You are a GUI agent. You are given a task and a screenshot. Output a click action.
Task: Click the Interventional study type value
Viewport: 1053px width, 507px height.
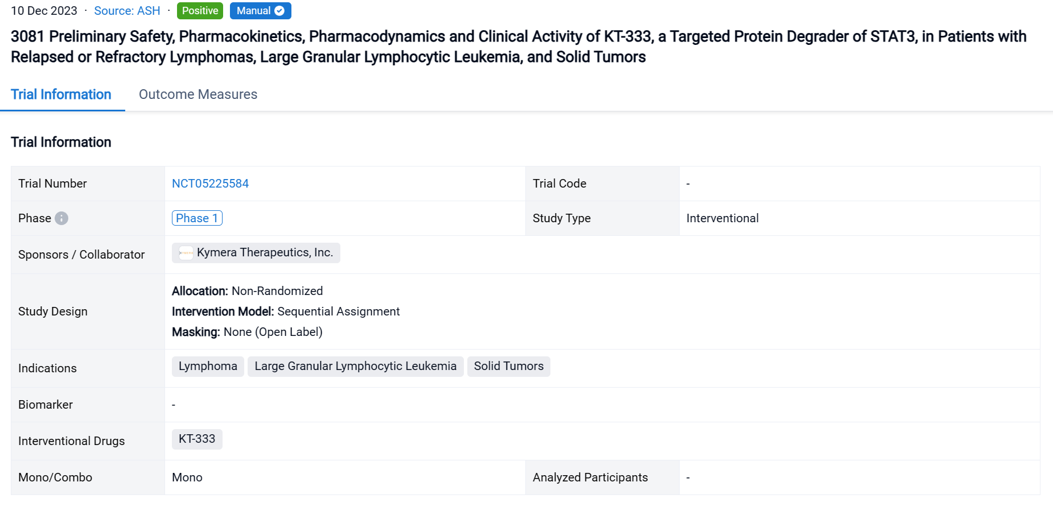(722, 218)
